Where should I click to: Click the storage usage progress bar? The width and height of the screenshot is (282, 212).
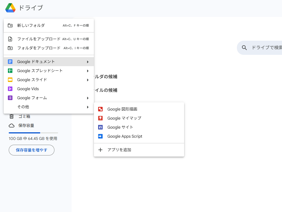33,133
